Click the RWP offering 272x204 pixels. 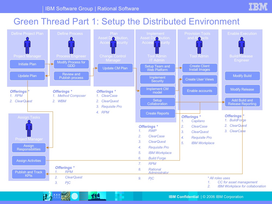(x=153, y=131)
